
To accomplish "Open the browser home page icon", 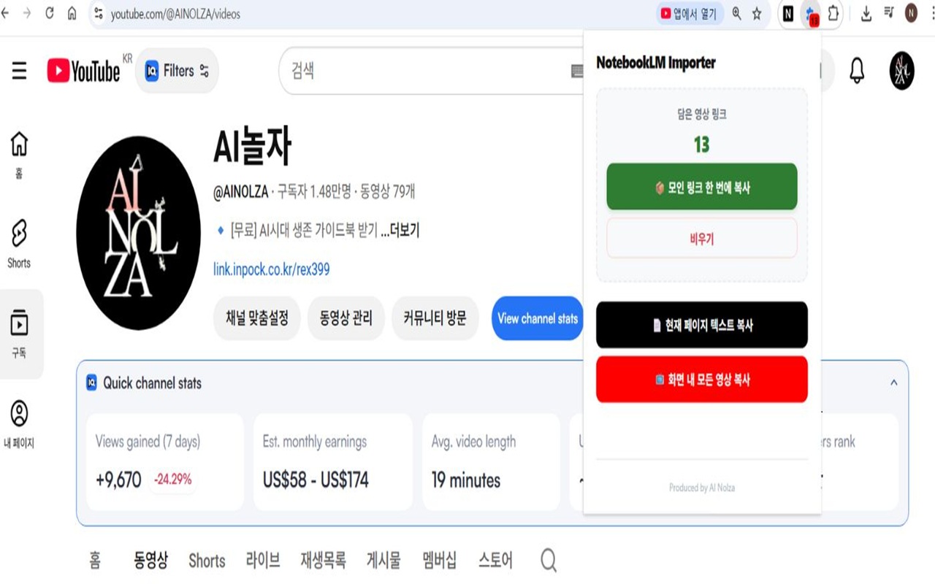I will (72, 13).
